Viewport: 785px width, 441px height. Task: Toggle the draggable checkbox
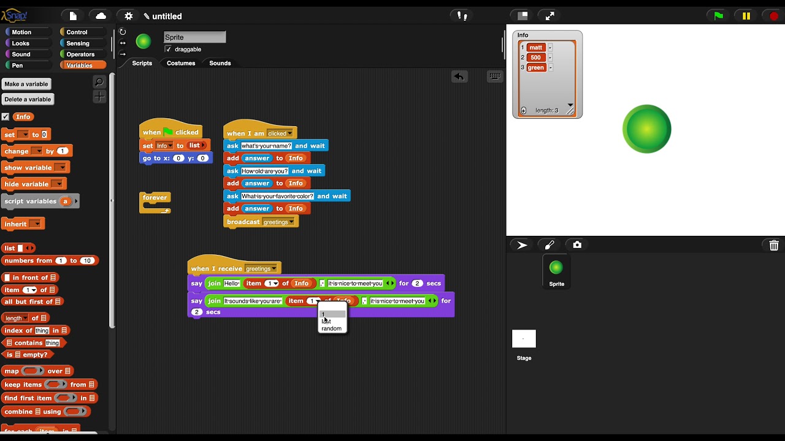[x=168, y=49]
